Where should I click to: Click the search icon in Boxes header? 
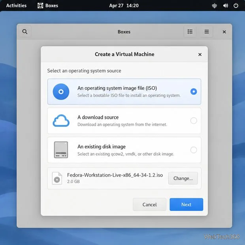[24, 32]
